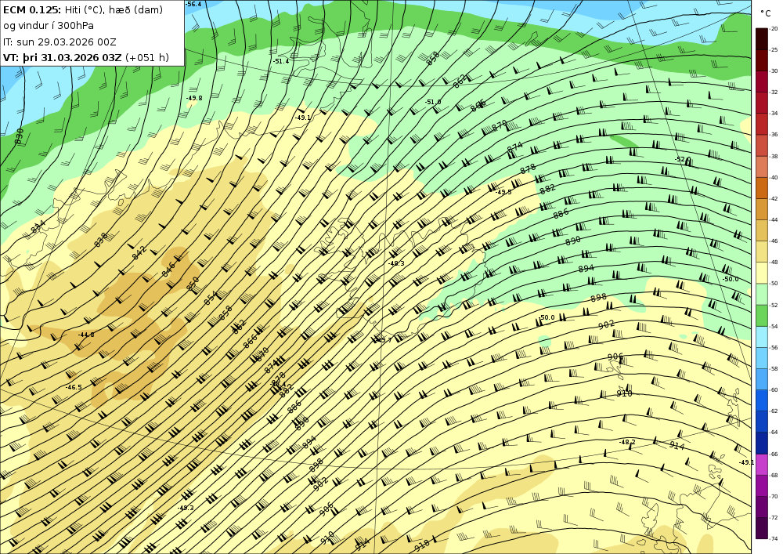This screenshot has width=783, height=554.
Task: Click the legend tick label '-70'
Action: point(774,497)
